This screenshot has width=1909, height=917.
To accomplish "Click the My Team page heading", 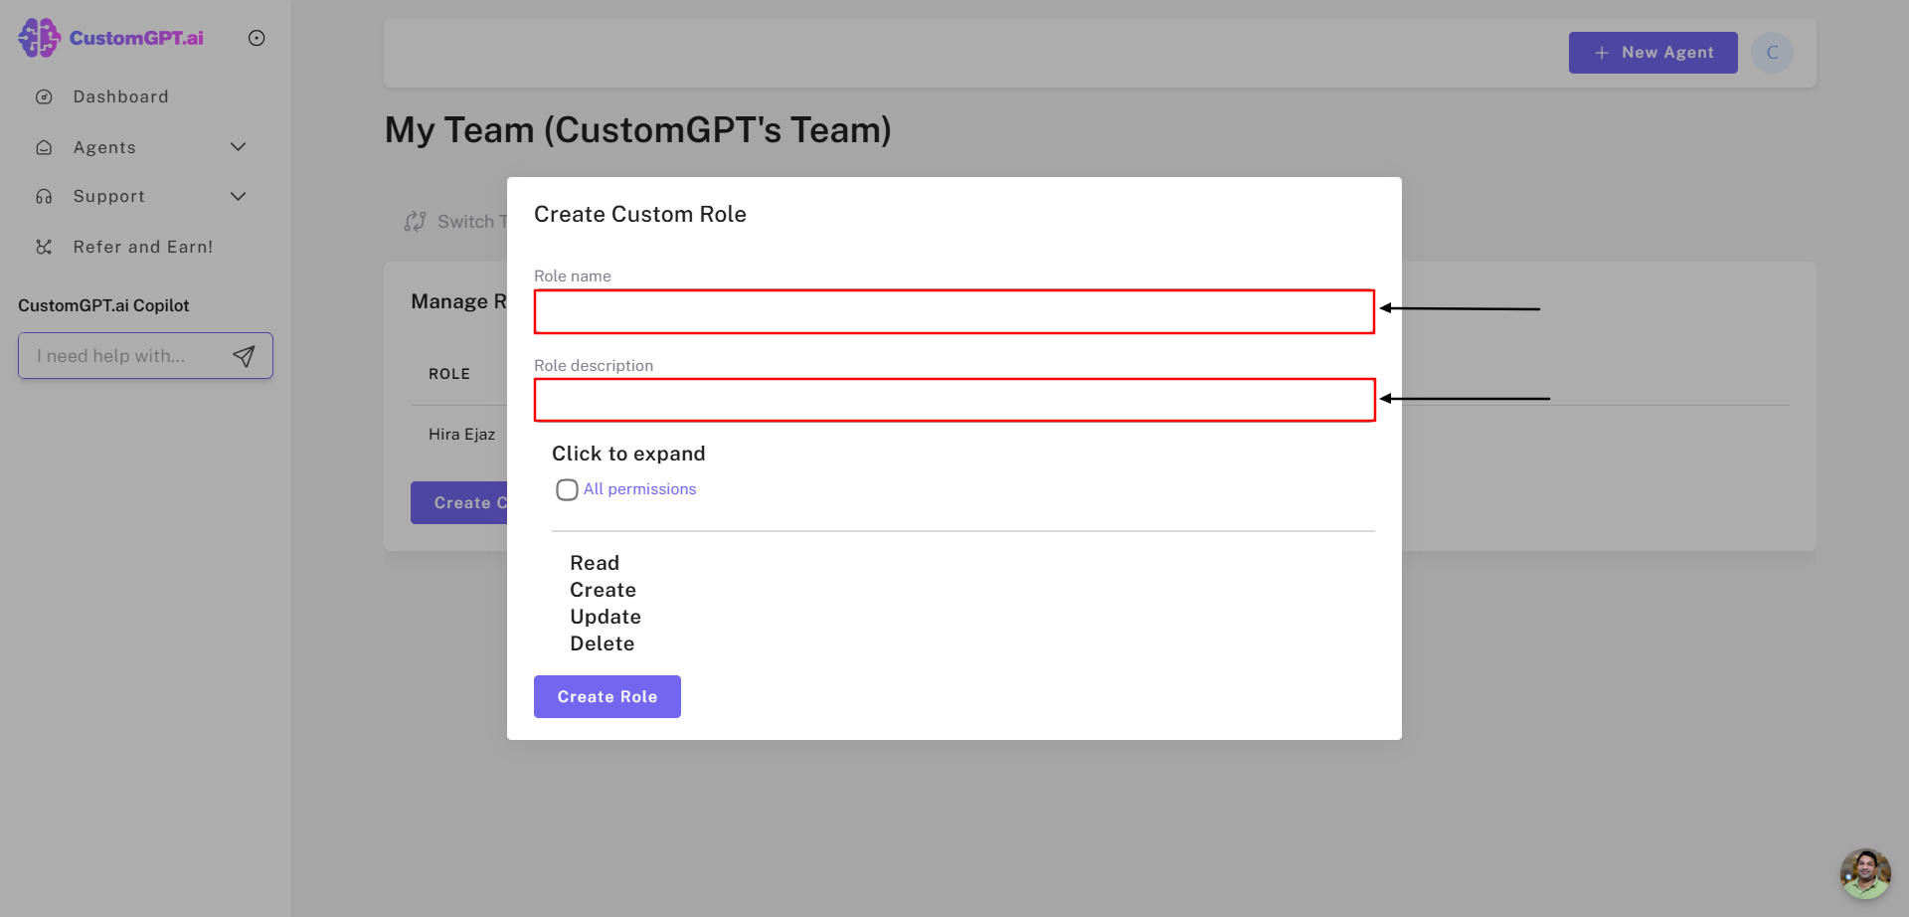I will [x=637, y=130].
